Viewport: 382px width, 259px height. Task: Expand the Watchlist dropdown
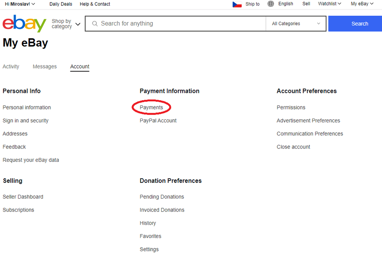coord(329,4)
